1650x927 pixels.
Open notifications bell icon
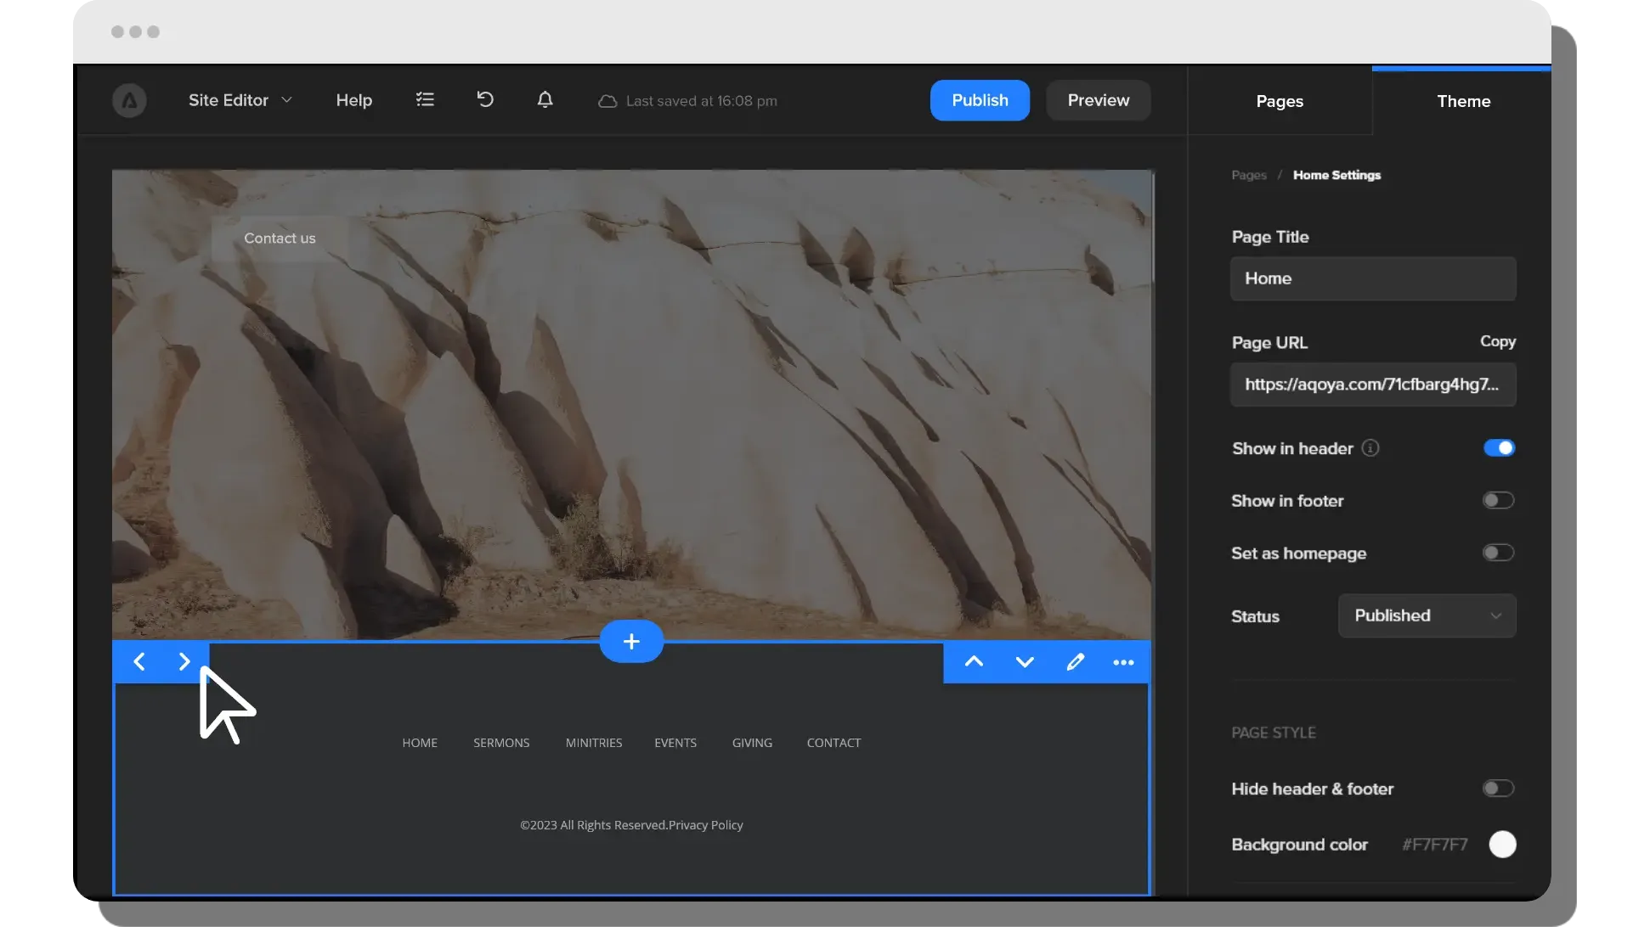click(545, 100)
